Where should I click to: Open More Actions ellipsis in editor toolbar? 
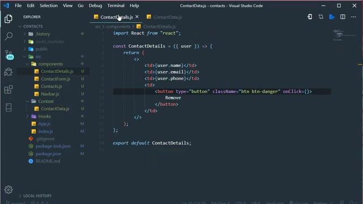(353, 17)
